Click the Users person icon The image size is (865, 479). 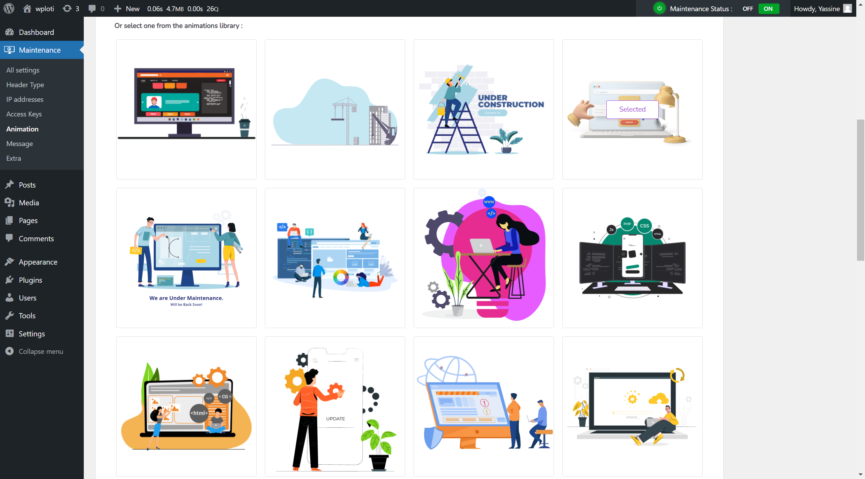9,298
